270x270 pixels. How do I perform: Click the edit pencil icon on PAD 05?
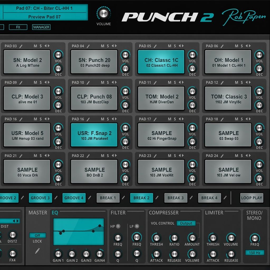point(155,46)
